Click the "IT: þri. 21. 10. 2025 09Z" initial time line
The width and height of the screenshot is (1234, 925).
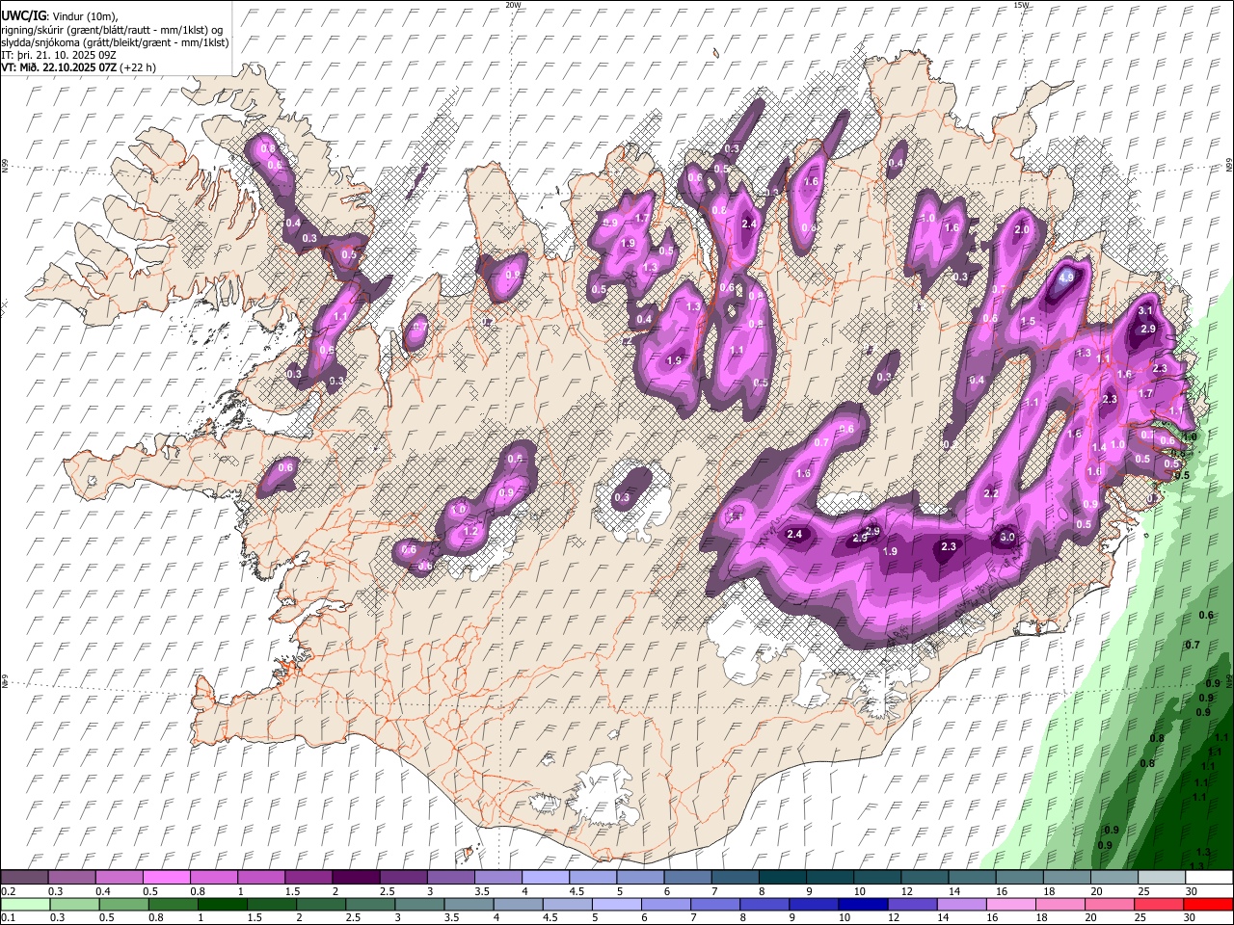pos(57,55)
